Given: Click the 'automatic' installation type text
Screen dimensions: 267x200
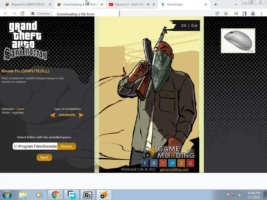Looking at the screenshot, I should 67,115.
